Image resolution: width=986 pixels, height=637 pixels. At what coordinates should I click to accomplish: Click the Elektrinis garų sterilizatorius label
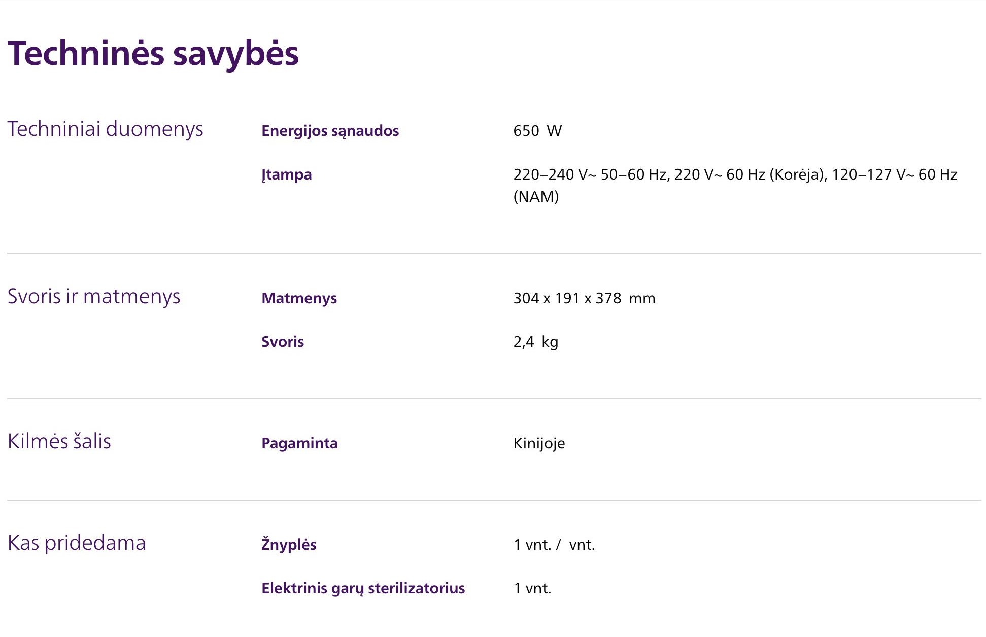tap(363, 588)
